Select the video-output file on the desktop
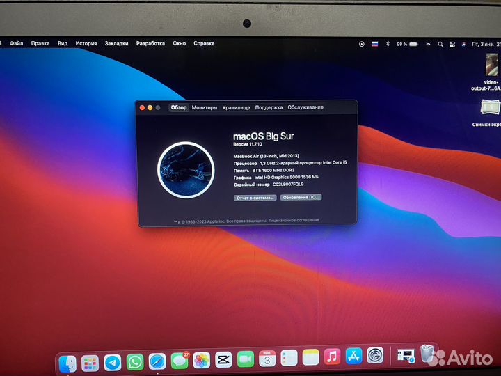 [x=491, y=72]
